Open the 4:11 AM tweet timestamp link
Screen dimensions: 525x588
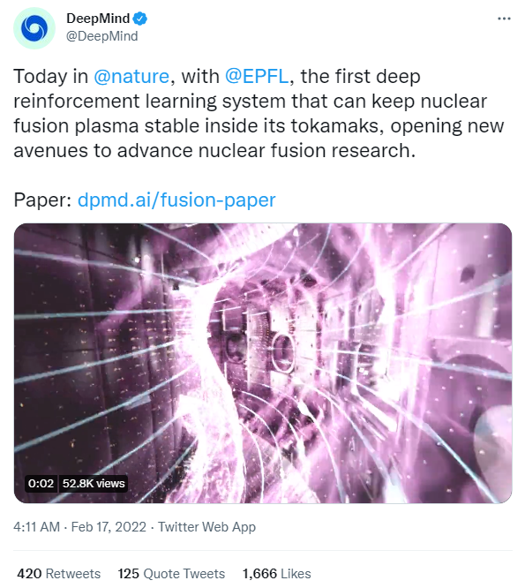point(37,527)
